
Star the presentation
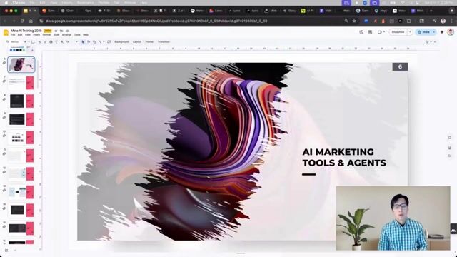point(56,31)
